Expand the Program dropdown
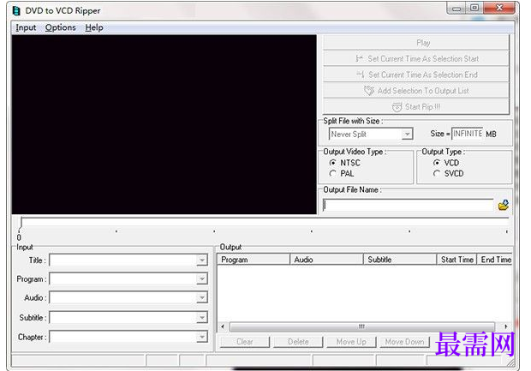The height and width of the screenshot is (371, 531). tap(202, 278)
